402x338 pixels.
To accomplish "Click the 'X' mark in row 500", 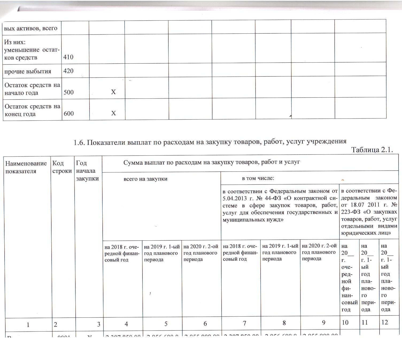I will 113,92.
